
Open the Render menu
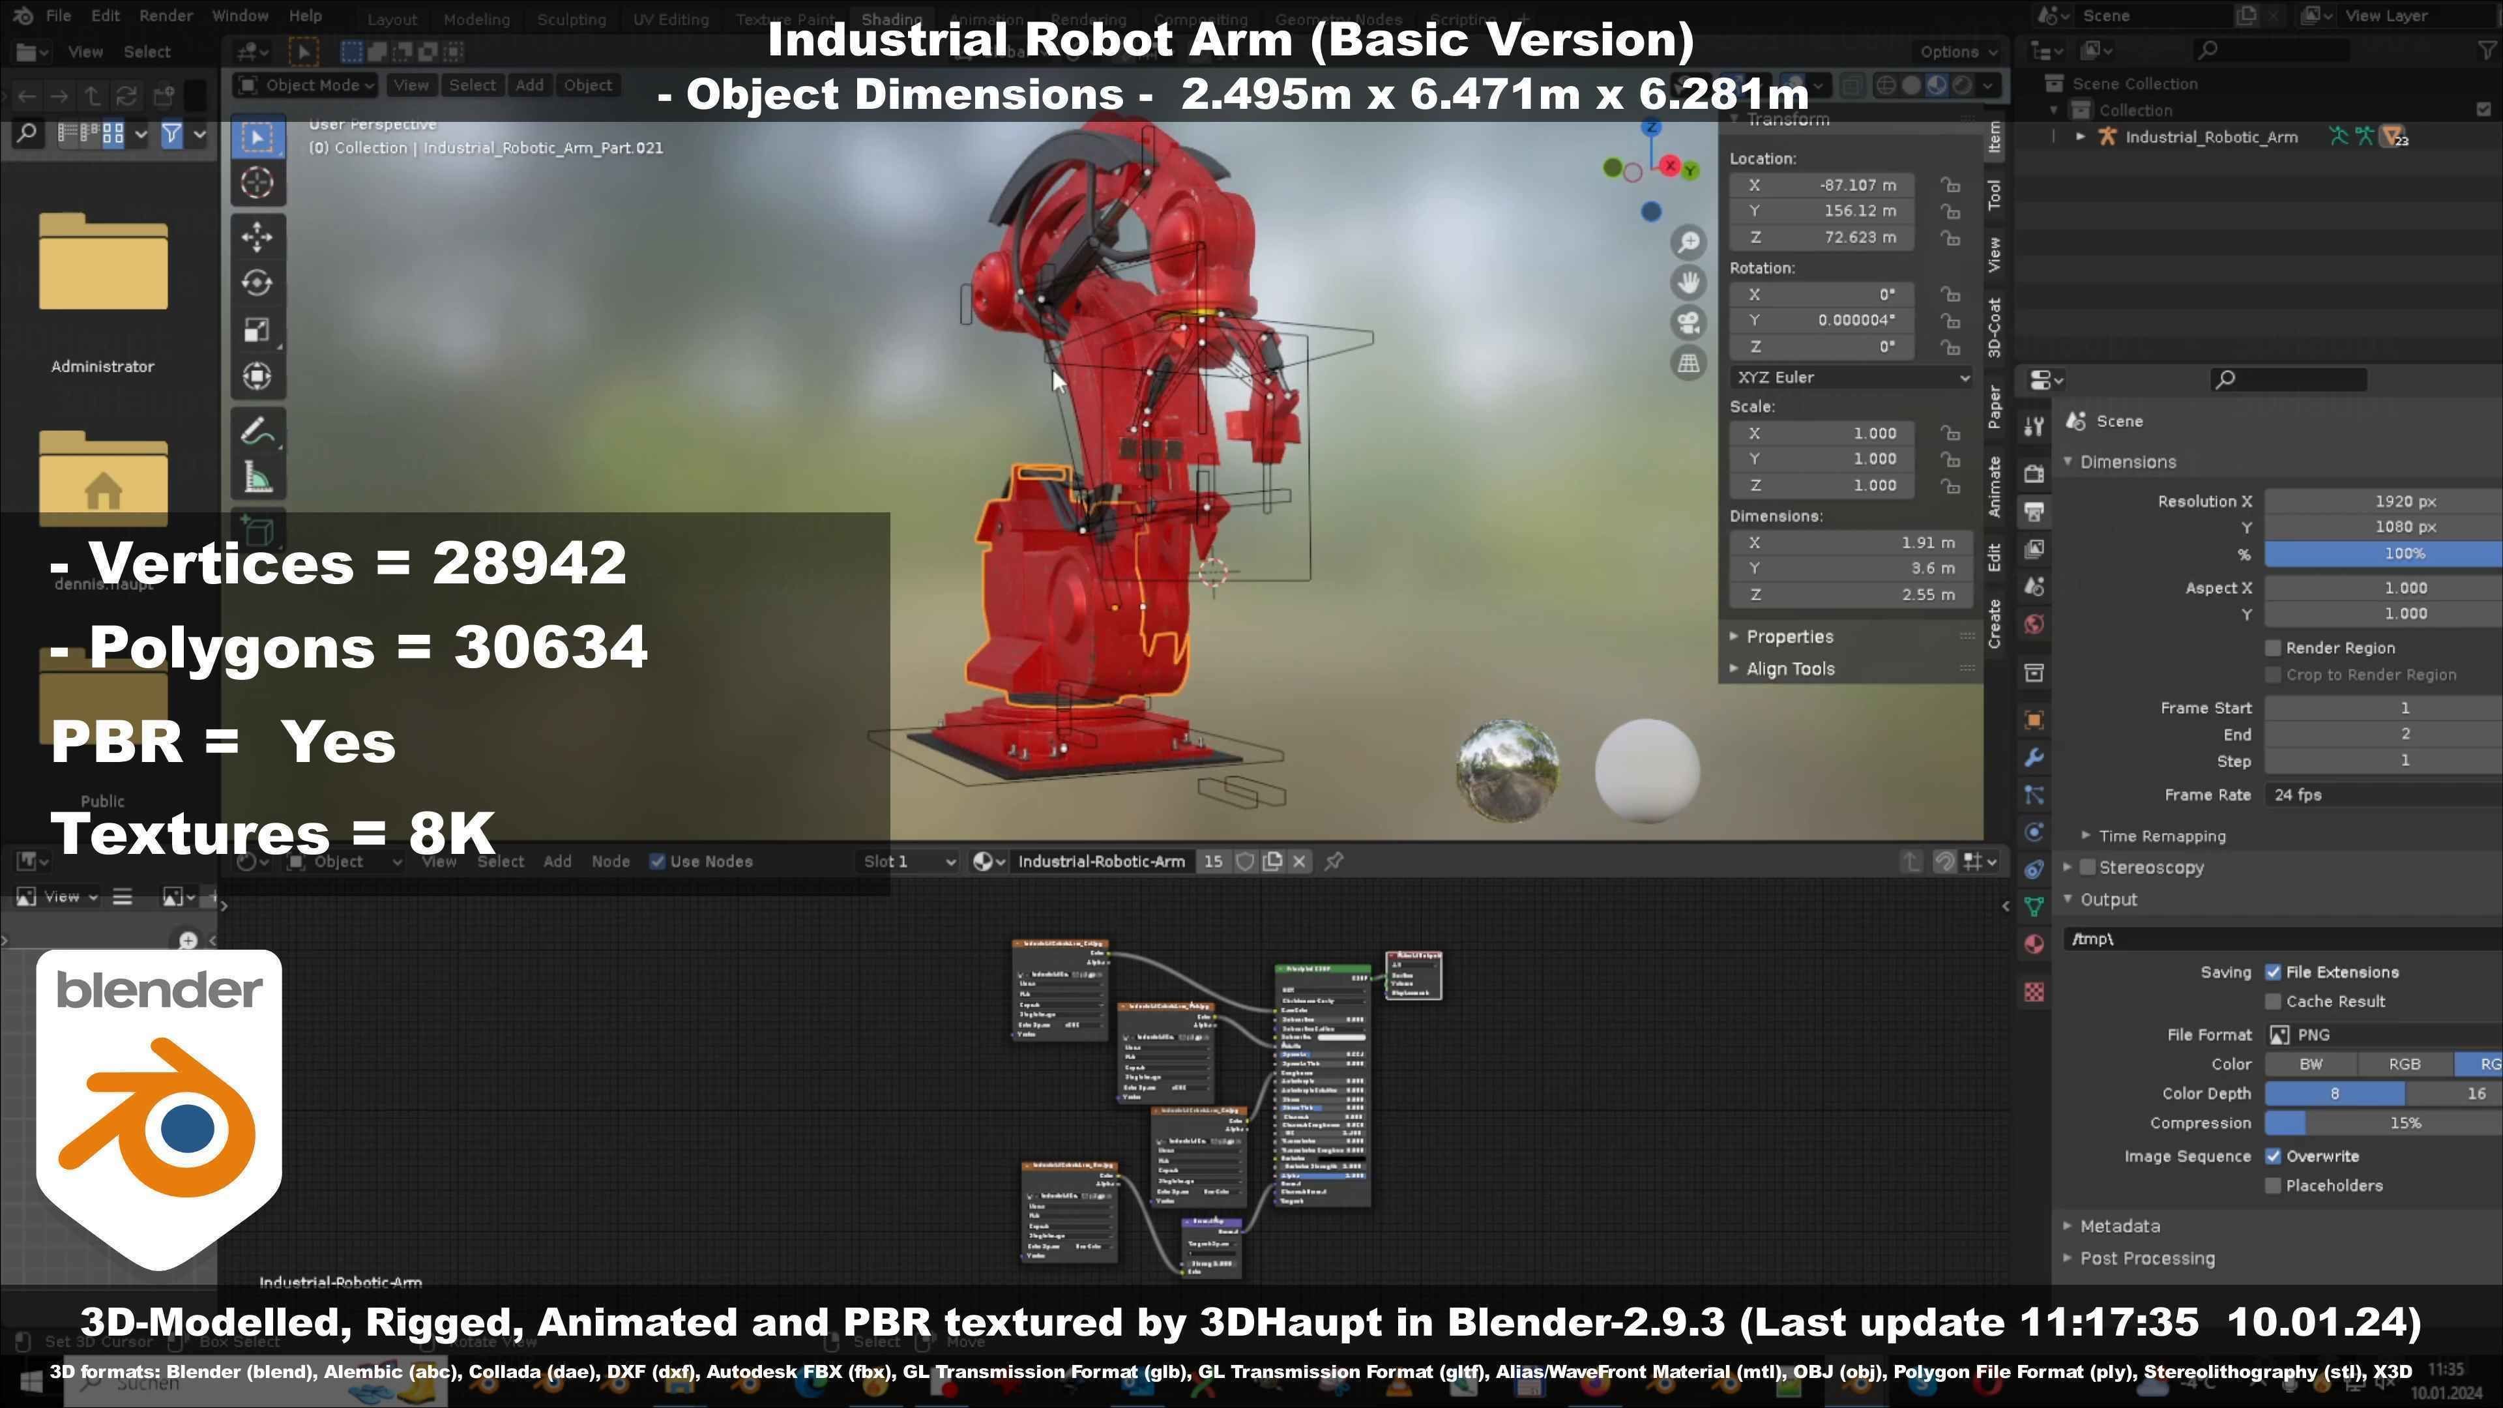pos(166,16)
